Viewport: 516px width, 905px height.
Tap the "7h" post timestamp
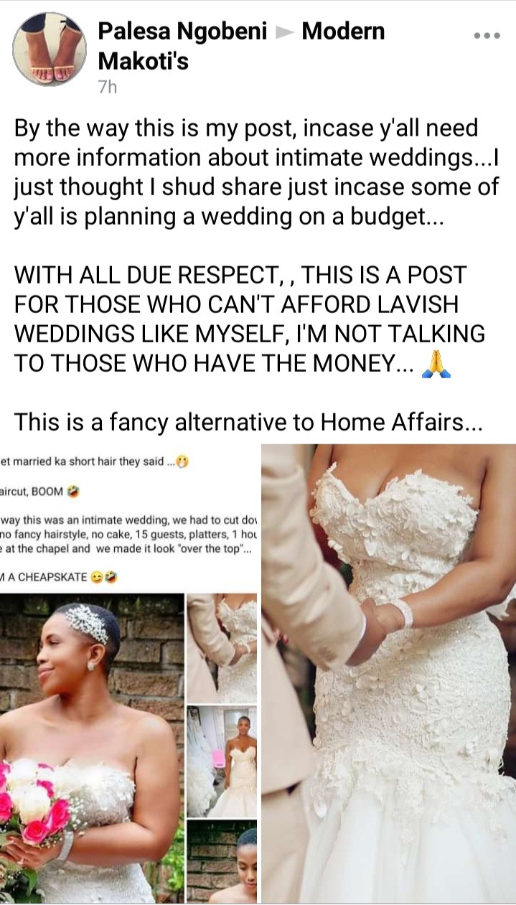(107, 88)
